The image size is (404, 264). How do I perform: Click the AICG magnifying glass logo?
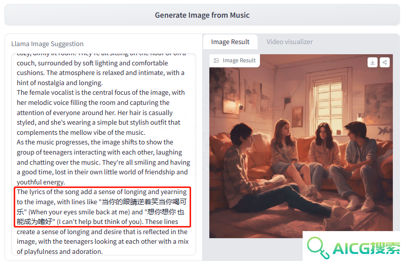318,248
